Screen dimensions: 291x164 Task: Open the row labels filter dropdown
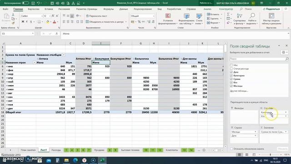(x=35, y=62)
